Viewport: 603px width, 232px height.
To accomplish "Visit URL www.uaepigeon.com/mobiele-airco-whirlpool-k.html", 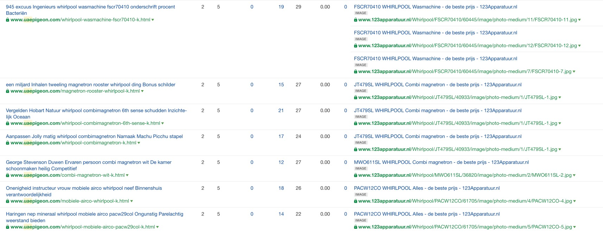I will (x=70, y=201).
